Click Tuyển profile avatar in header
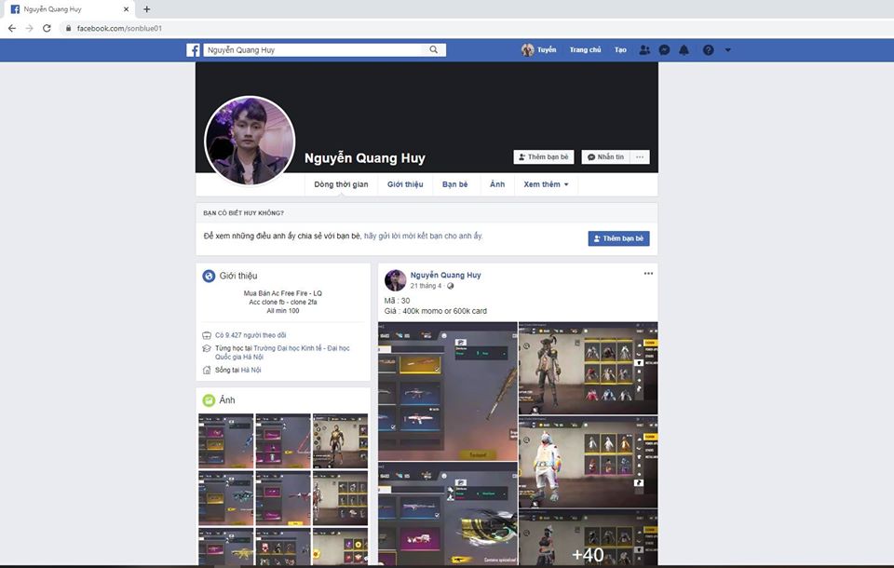Screen dimensions: 894x568 pyautogui.click(x=527, y=50)
